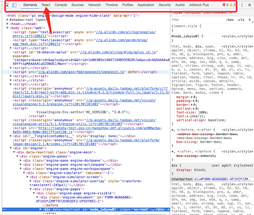Viewport: 254px width, 215px height.
Task: Expand the style element node
Action: (11, 80)
